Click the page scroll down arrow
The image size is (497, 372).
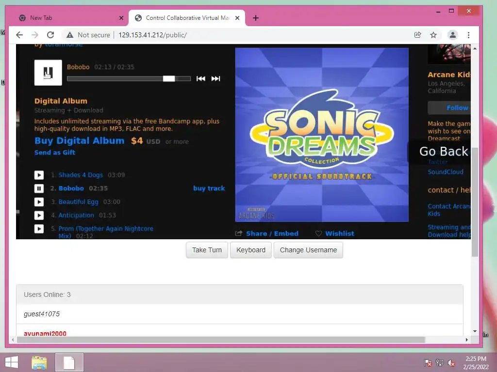pos(475,331)
